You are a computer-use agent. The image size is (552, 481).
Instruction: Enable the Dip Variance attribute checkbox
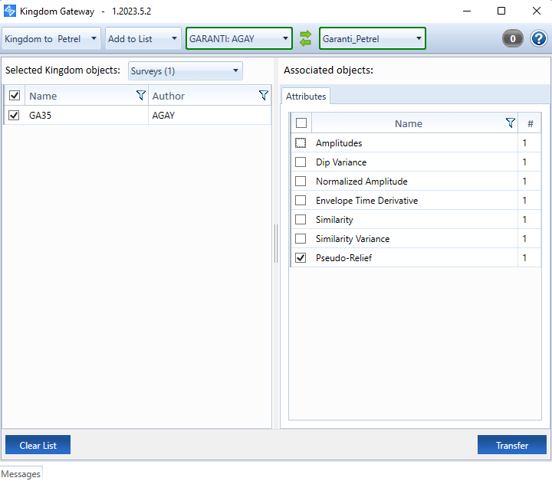(x=301, y=162)
